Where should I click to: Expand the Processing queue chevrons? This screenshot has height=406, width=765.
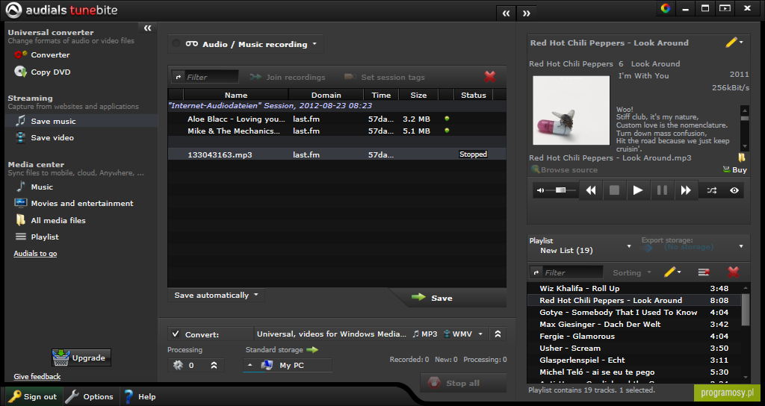point(214,365)
